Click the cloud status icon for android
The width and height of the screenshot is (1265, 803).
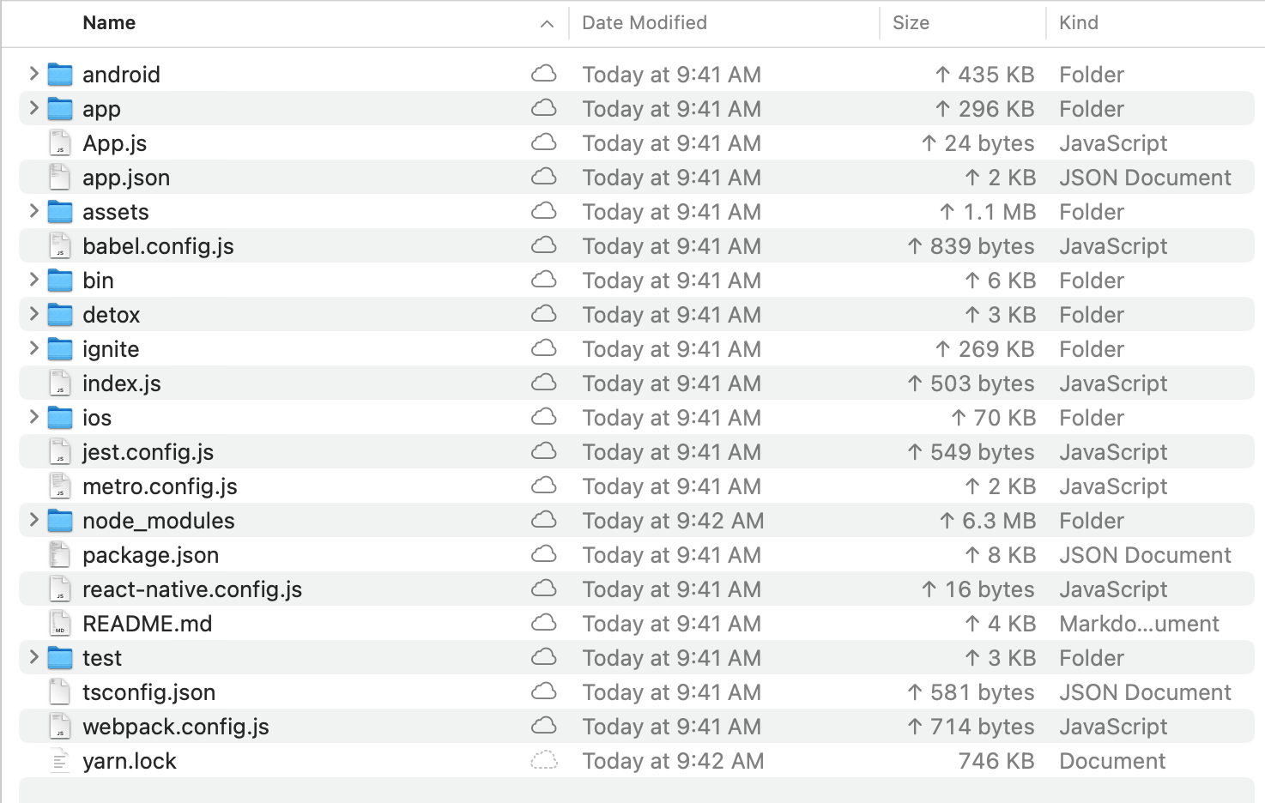click(x=544, y=74)
